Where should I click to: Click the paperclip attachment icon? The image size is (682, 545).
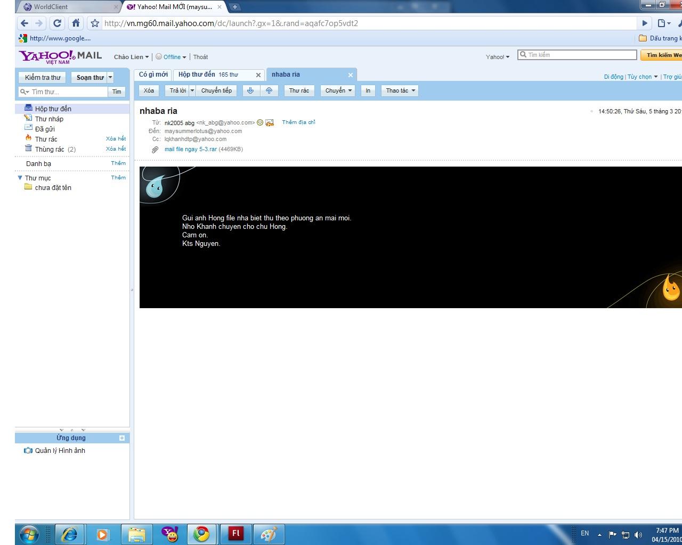pyautogui.click(x=155, y=150)
